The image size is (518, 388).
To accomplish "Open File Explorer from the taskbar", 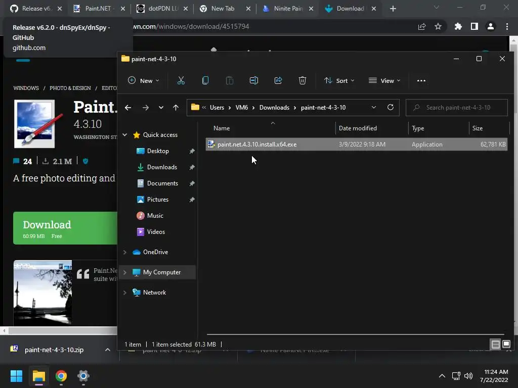I will tap(39, 376).
